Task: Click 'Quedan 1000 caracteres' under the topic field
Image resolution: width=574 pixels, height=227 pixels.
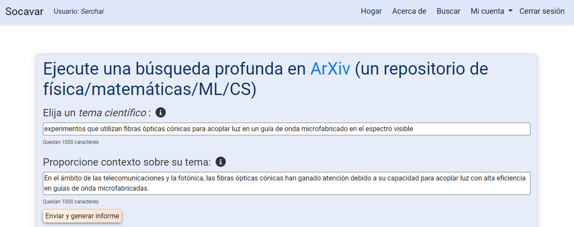Action: tap(71, 142)
